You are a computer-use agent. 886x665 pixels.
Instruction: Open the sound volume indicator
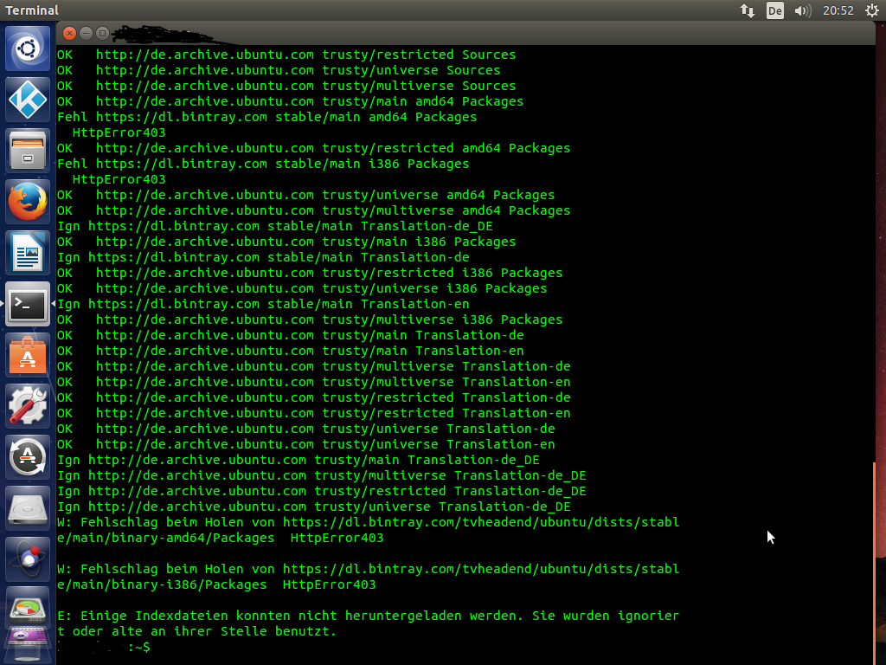click(802, 10)
